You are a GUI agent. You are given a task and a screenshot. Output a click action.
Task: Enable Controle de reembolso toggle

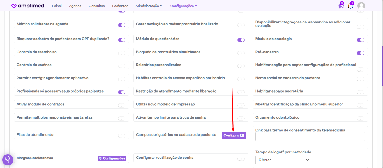pos(122,53)
